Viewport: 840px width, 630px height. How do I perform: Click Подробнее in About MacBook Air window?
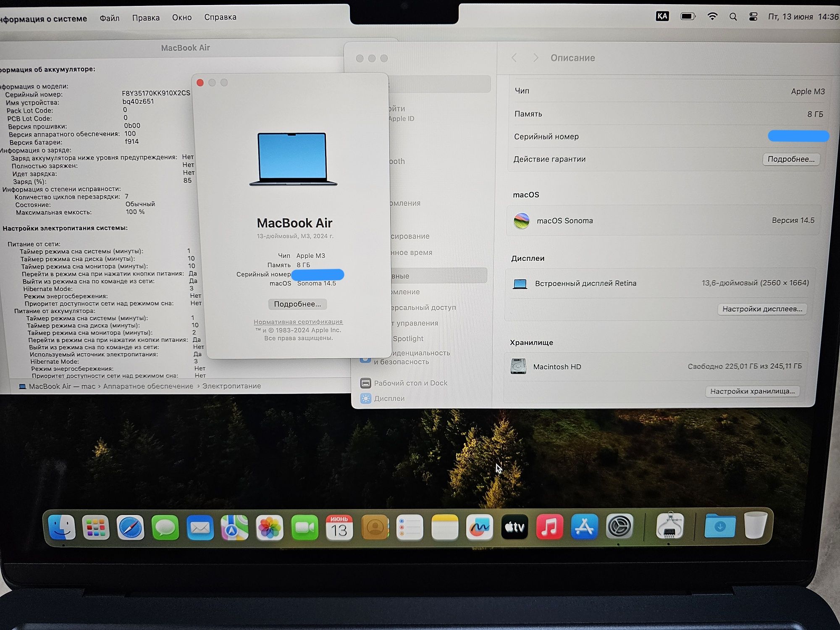click(x=297, y=304)
